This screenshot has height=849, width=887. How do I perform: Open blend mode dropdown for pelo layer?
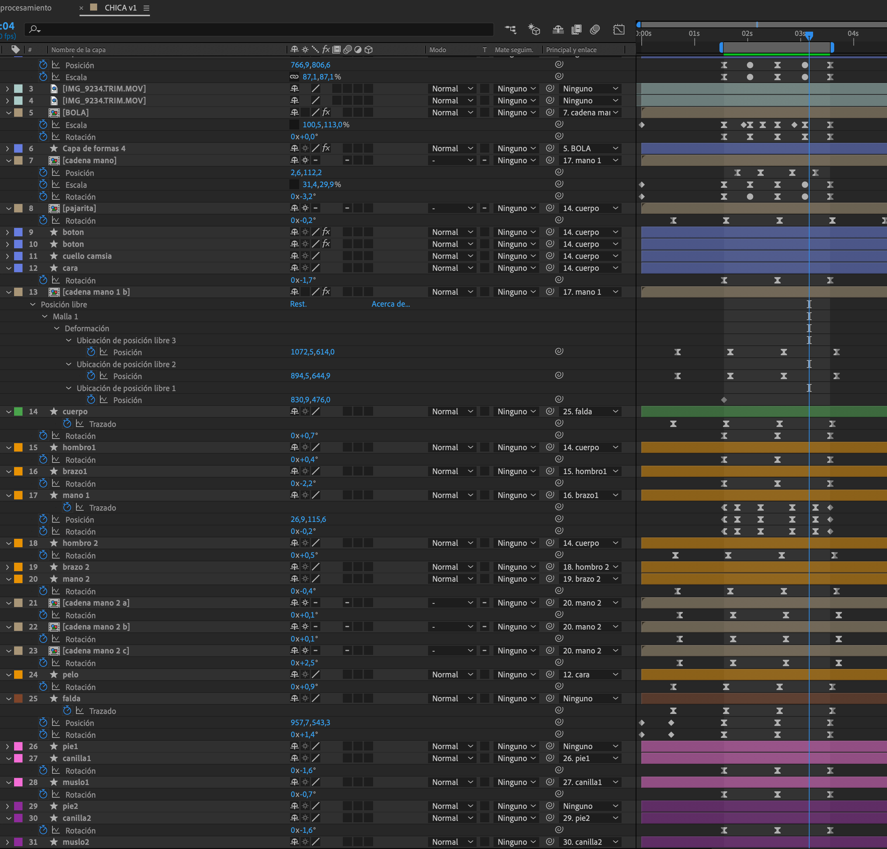click(x=452, y=675)
